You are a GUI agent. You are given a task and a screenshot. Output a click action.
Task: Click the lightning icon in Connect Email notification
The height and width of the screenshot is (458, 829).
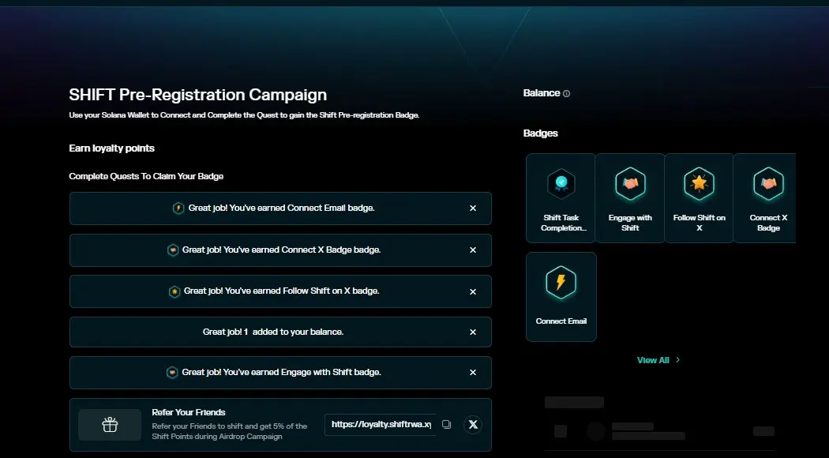[x=178, y=208]
